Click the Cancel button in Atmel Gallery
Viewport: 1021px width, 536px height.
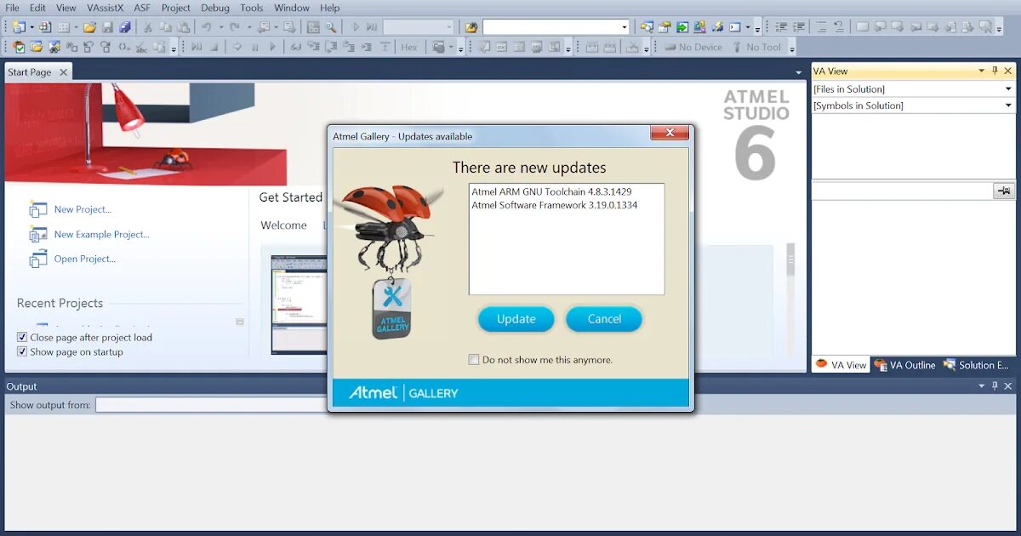604,319
